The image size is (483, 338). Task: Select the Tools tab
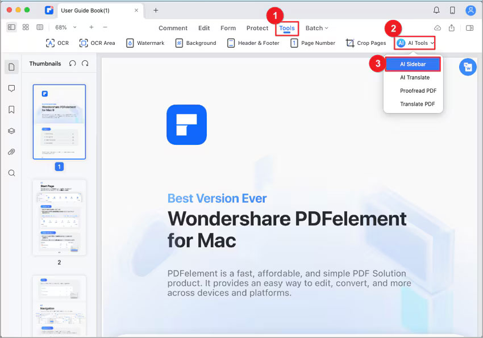pyautogui.click(x=287, y=28)
